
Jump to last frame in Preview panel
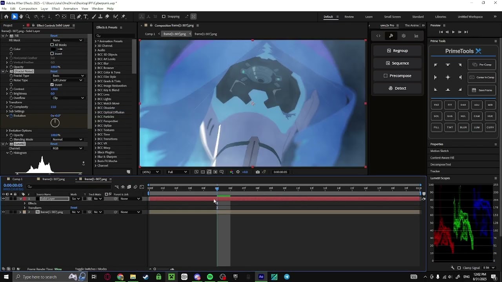(x=466, y=32)
